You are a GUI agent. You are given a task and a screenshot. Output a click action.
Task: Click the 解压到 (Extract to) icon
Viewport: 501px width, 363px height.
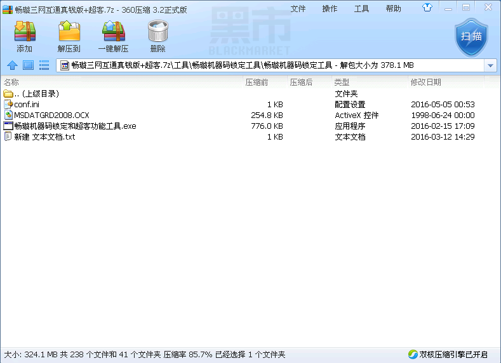point(69,31)
